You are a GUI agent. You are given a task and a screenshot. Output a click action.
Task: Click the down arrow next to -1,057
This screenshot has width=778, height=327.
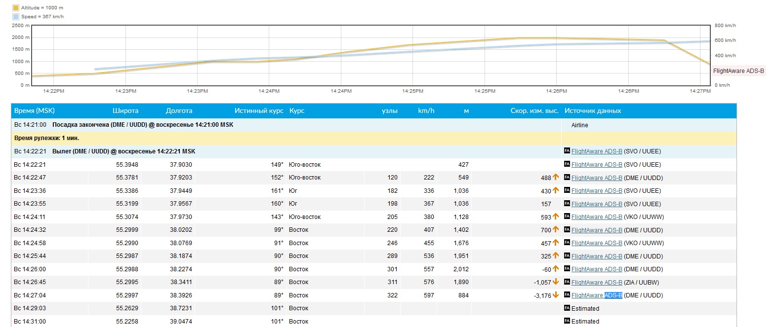pos(556,282)
